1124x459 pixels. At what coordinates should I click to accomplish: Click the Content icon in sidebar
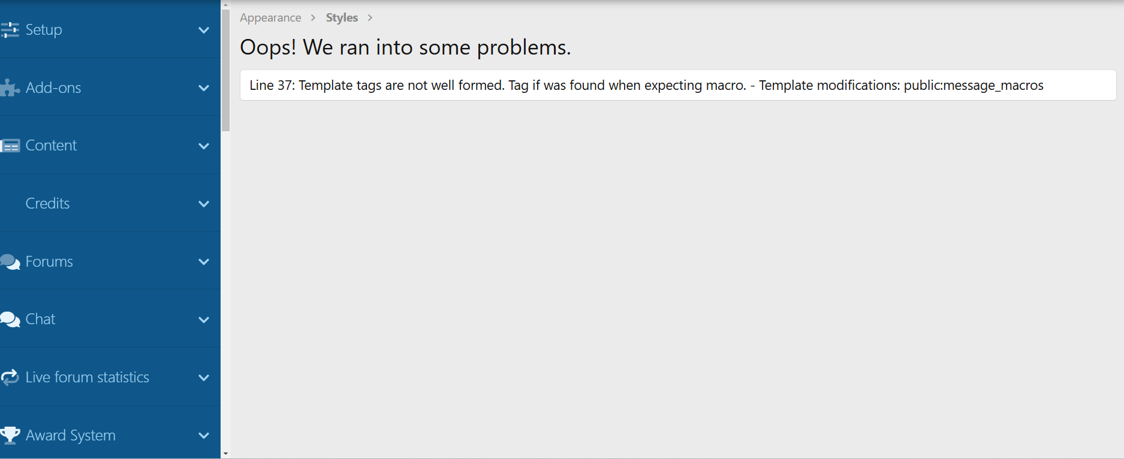(10, 146)
